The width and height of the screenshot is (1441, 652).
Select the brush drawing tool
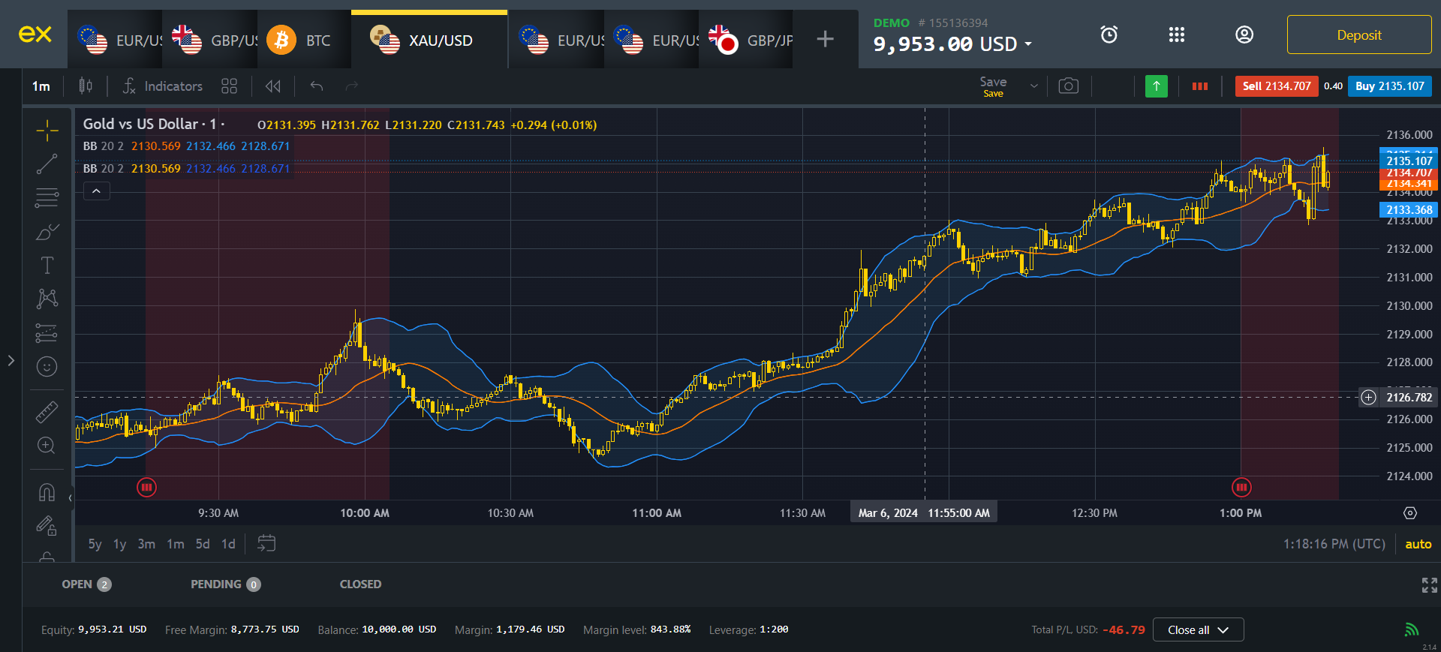click(47, 232)
